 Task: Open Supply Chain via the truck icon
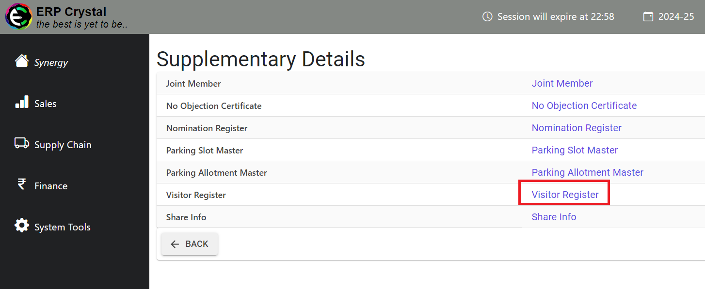[21, 142]
